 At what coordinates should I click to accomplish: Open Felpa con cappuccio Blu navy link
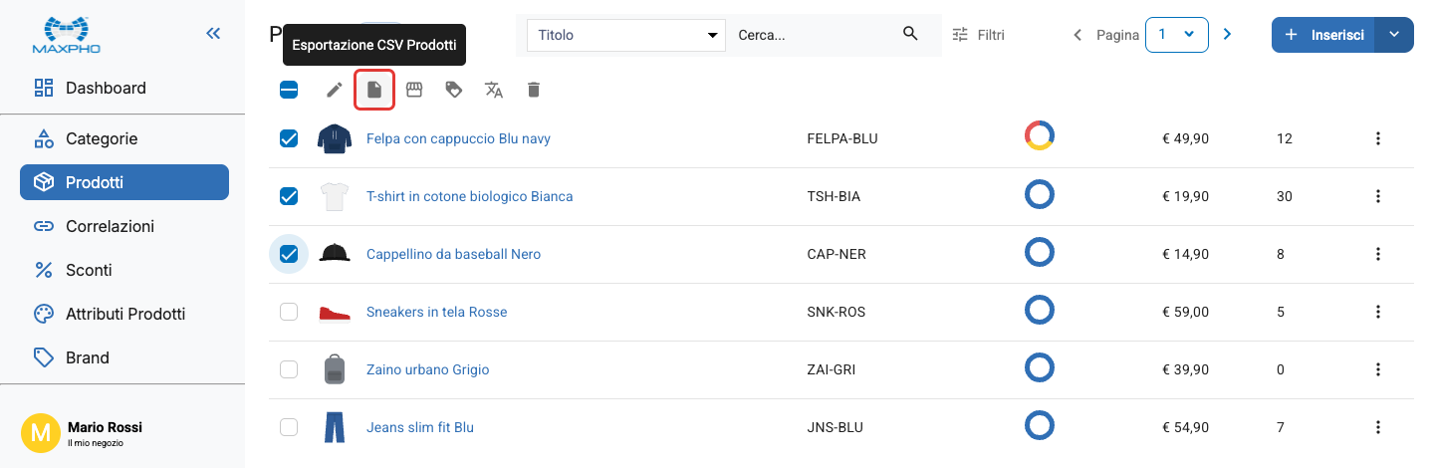click(458, 138)
